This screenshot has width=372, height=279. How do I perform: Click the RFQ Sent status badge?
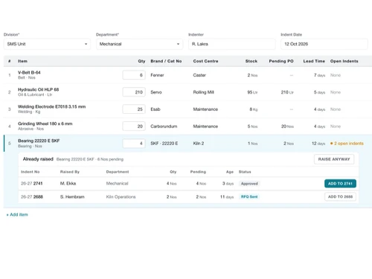tap(249, 196)
